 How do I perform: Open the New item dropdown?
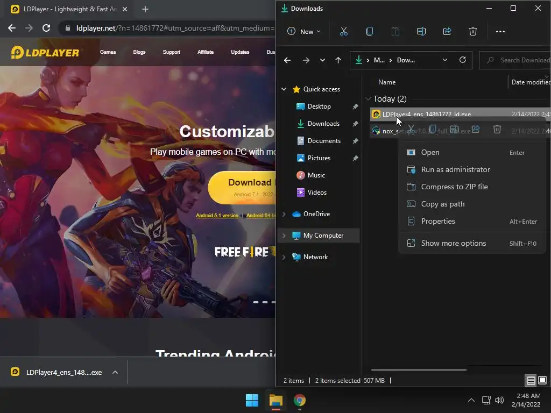point(304,32)
